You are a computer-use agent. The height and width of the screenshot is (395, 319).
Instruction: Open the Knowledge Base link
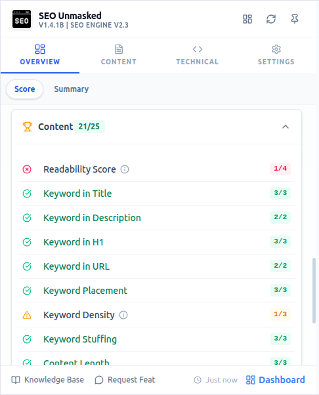[x=48, y=380]
